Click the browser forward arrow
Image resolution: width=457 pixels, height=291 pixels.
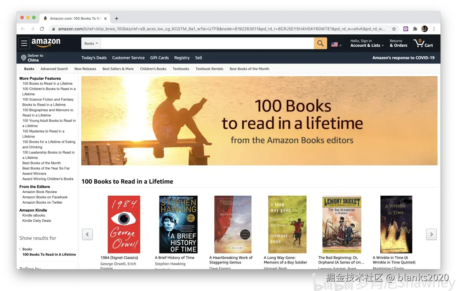(x=32, y=29)
